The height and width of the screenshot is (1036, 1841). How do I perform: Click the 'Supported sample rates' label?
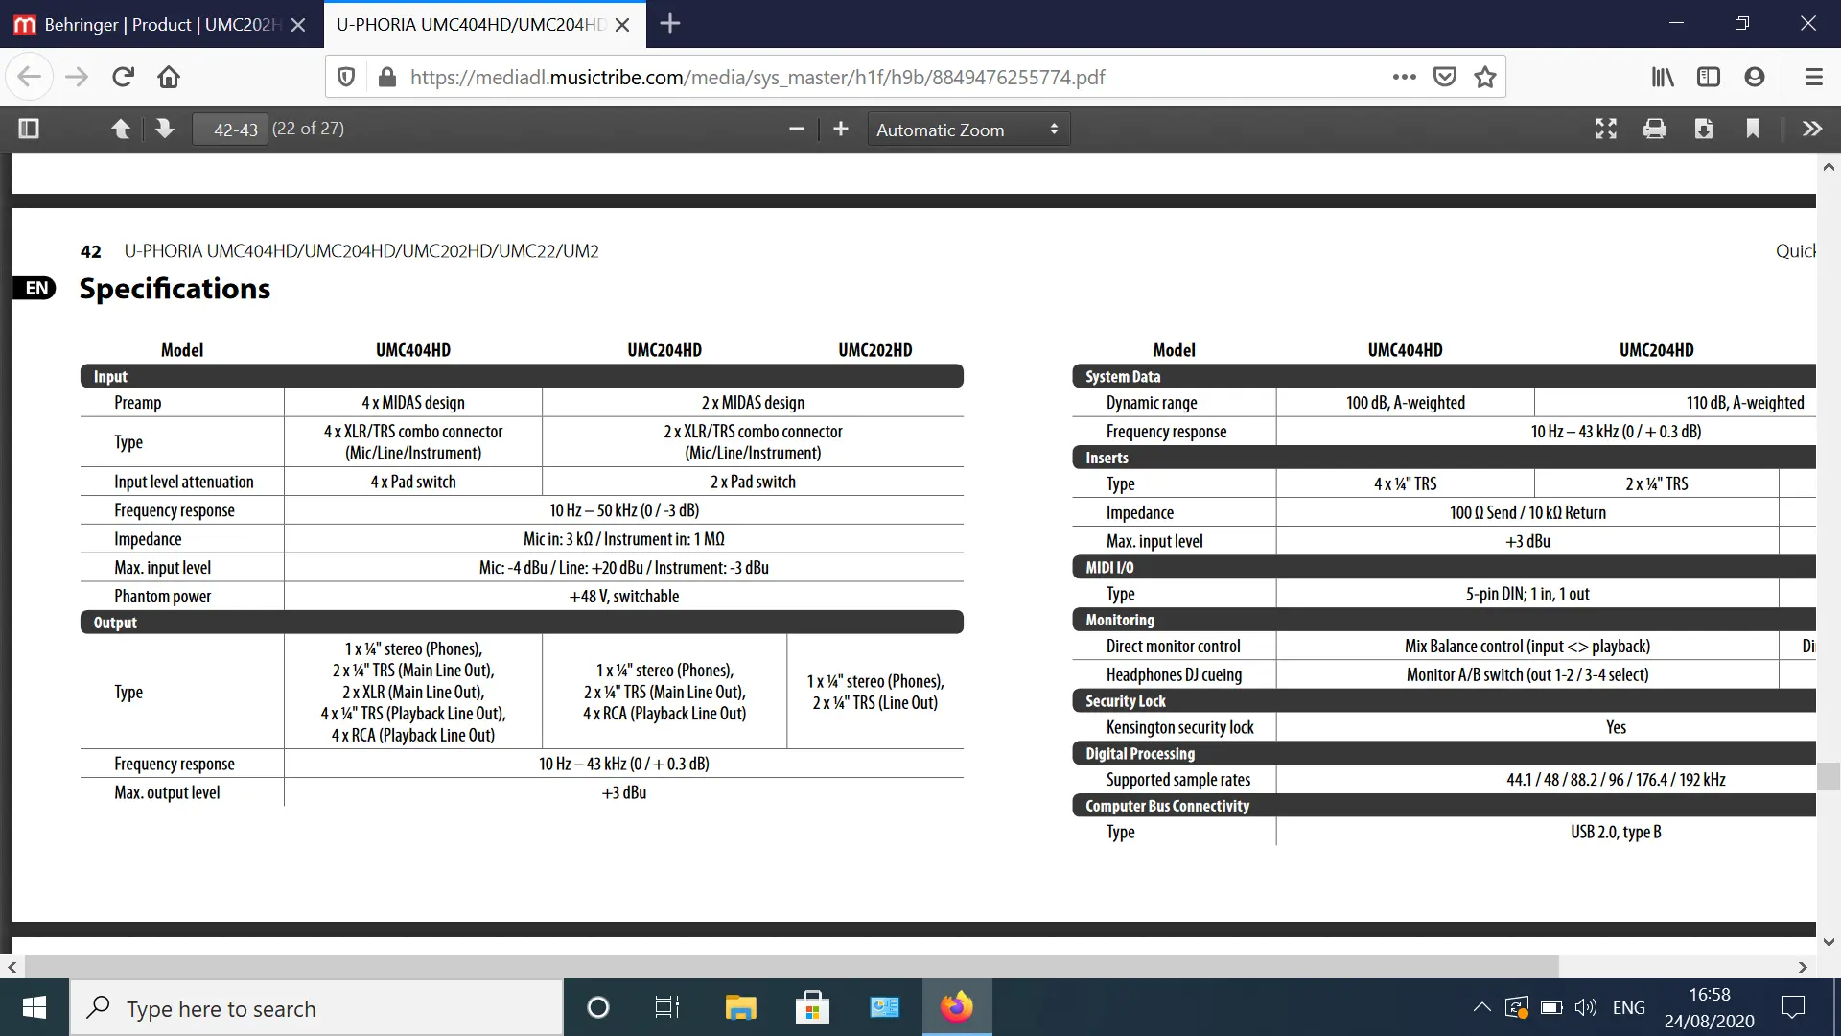click(1177, 780)
